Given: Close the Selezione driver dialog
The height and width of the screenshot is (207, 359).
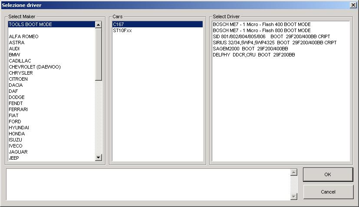Looking at the screenshot, I should [353, 5].
